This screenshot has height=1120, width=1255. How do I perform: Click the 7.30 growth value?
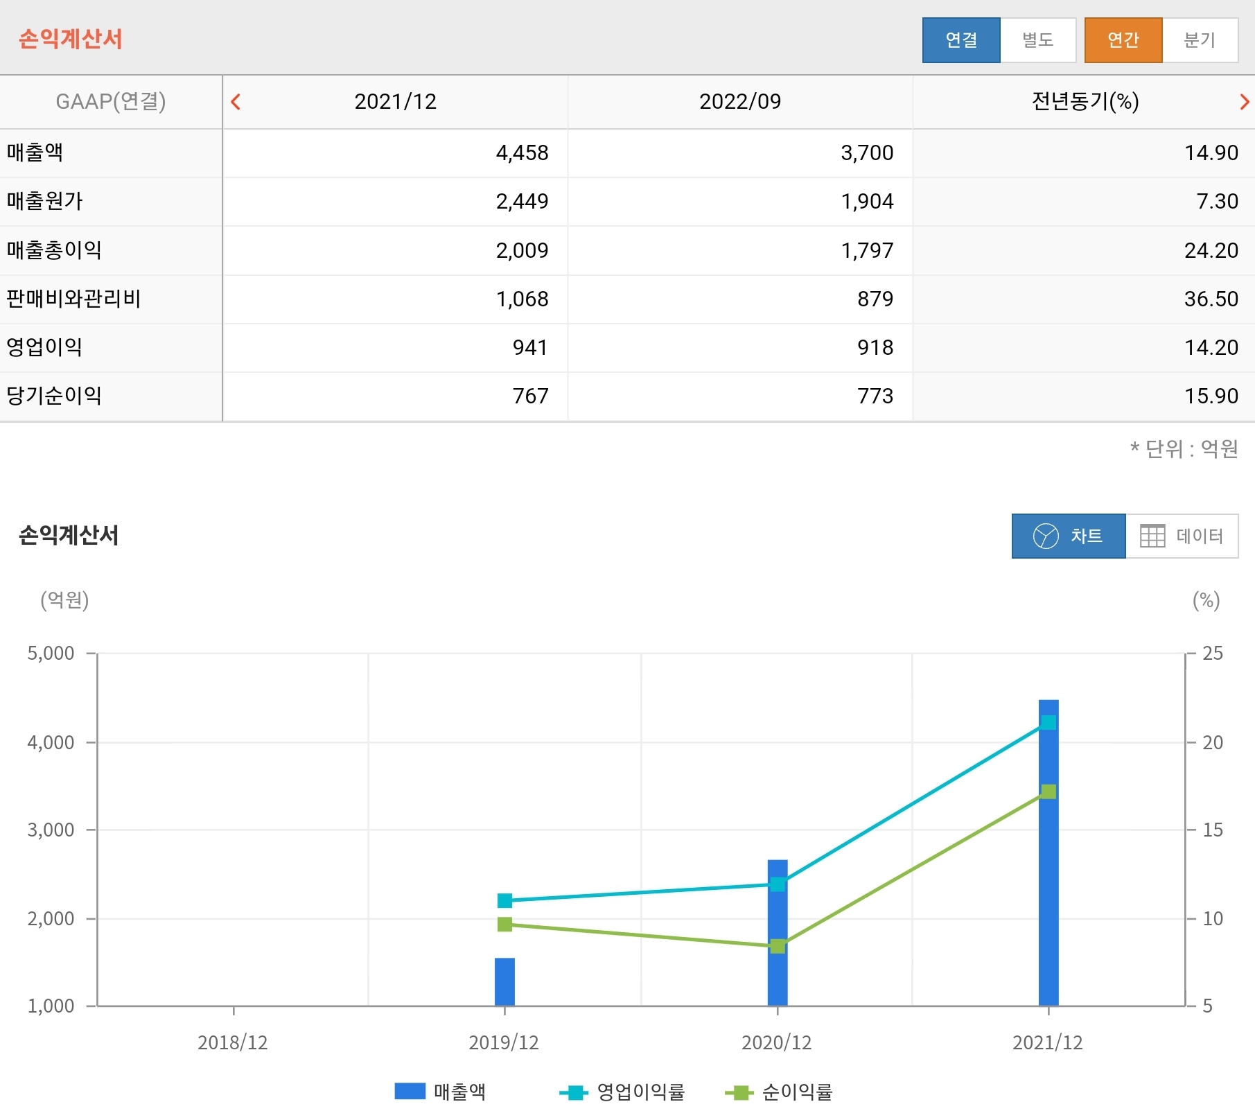(x=1218, y=201)
